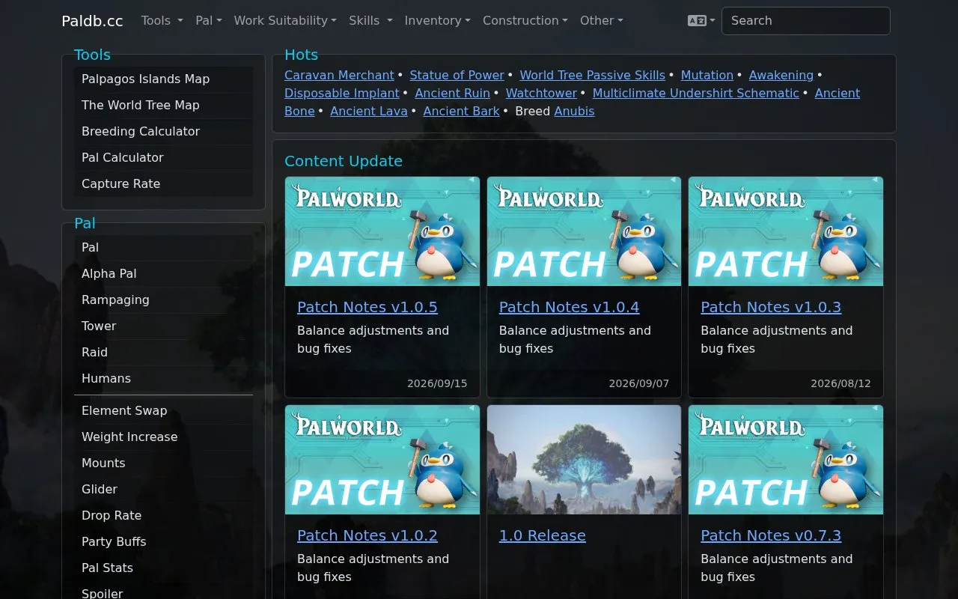
Task: Go to the Paldb.cc home logo
Action: click(x=92, y=21)
